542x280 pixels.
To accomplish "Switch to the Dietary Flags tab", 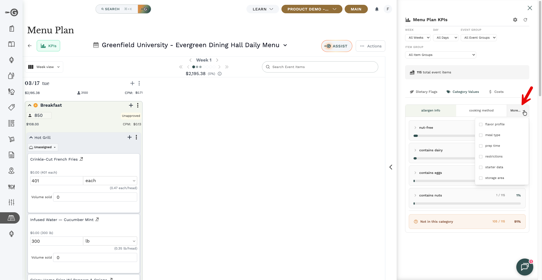I will tap(423, 92).
